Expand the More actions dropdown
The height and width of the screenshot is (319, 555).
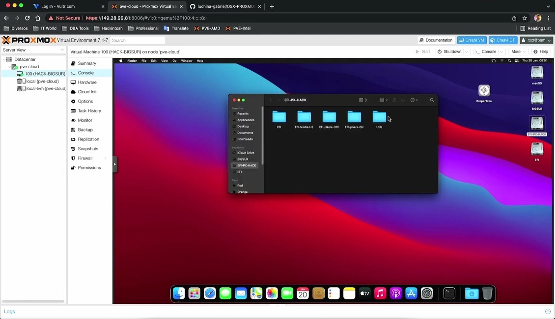(518, 52)
